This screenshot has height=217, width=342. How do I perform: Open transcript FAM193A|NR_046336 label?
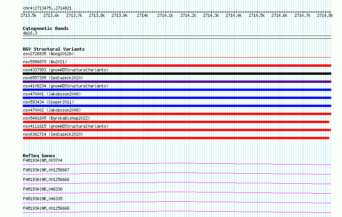pyautogui.click(x=43, y=189)
